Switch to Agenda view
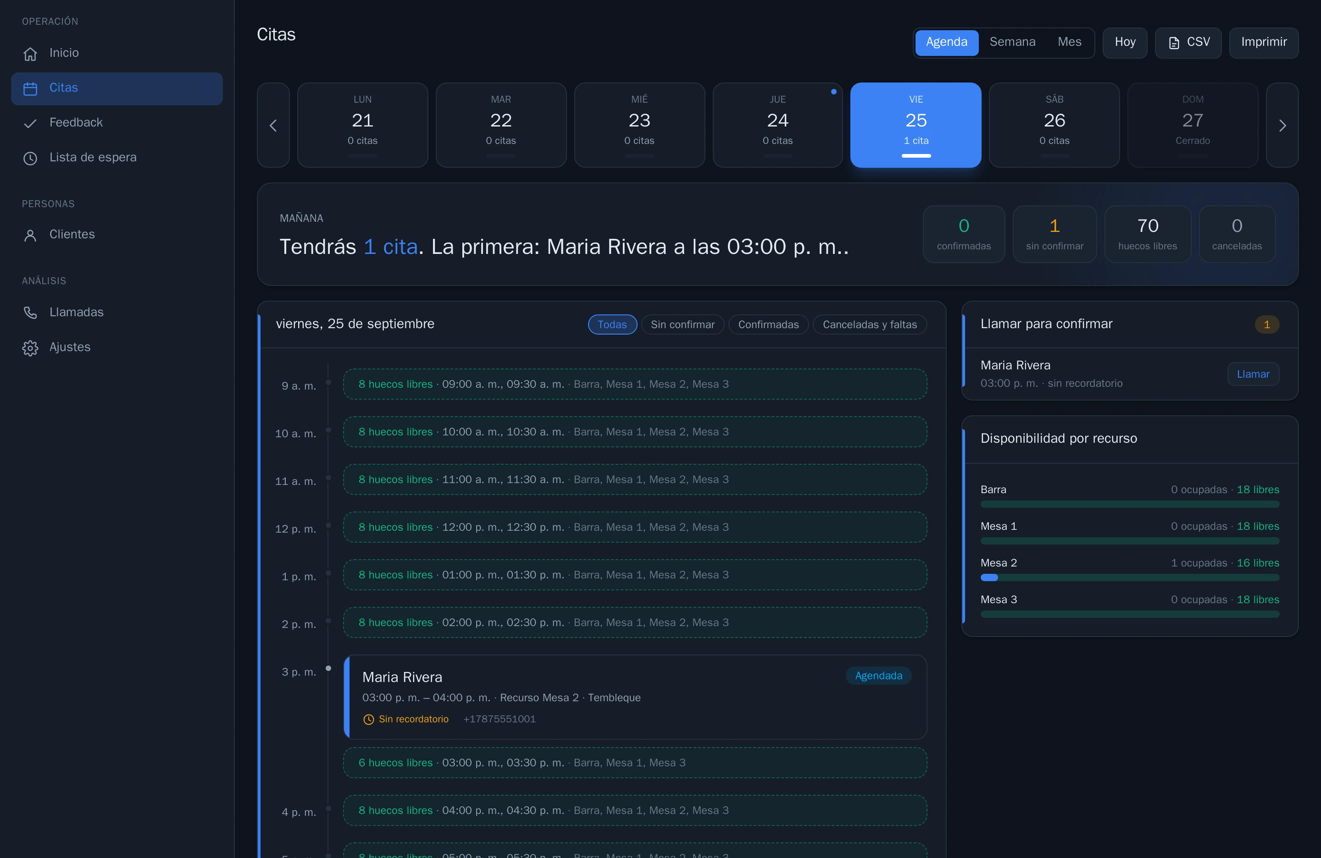This screenshot has width=1321, height=858. coord(946,42)
